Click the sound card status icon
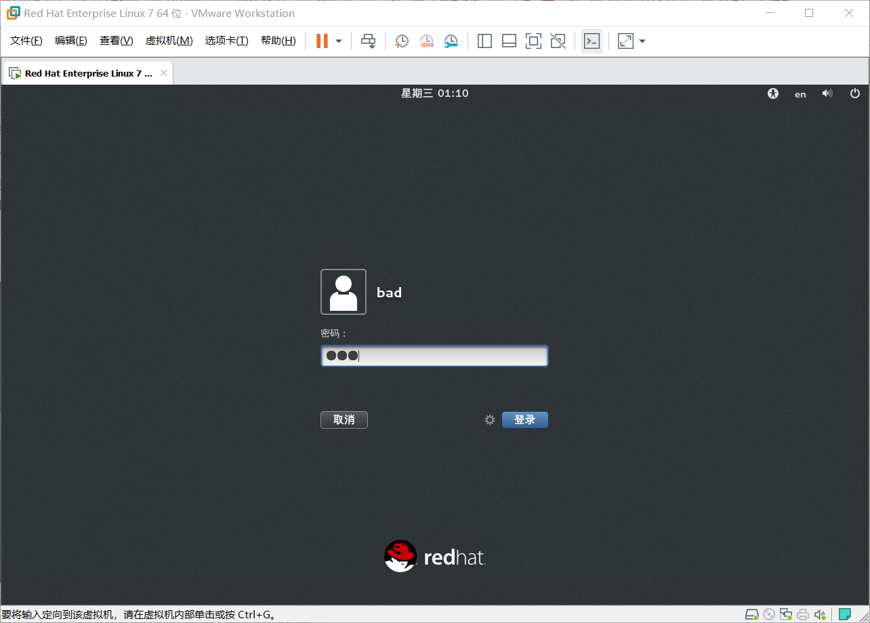This screenshot has width=870, height=623. 820,615
